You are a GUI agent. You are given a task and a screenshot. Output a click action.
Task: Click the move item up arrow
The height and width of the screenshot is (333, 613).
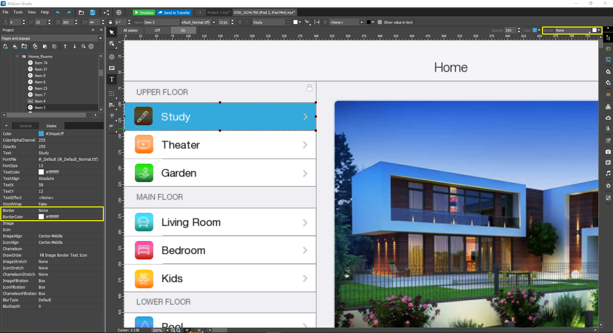coord(65,46)
